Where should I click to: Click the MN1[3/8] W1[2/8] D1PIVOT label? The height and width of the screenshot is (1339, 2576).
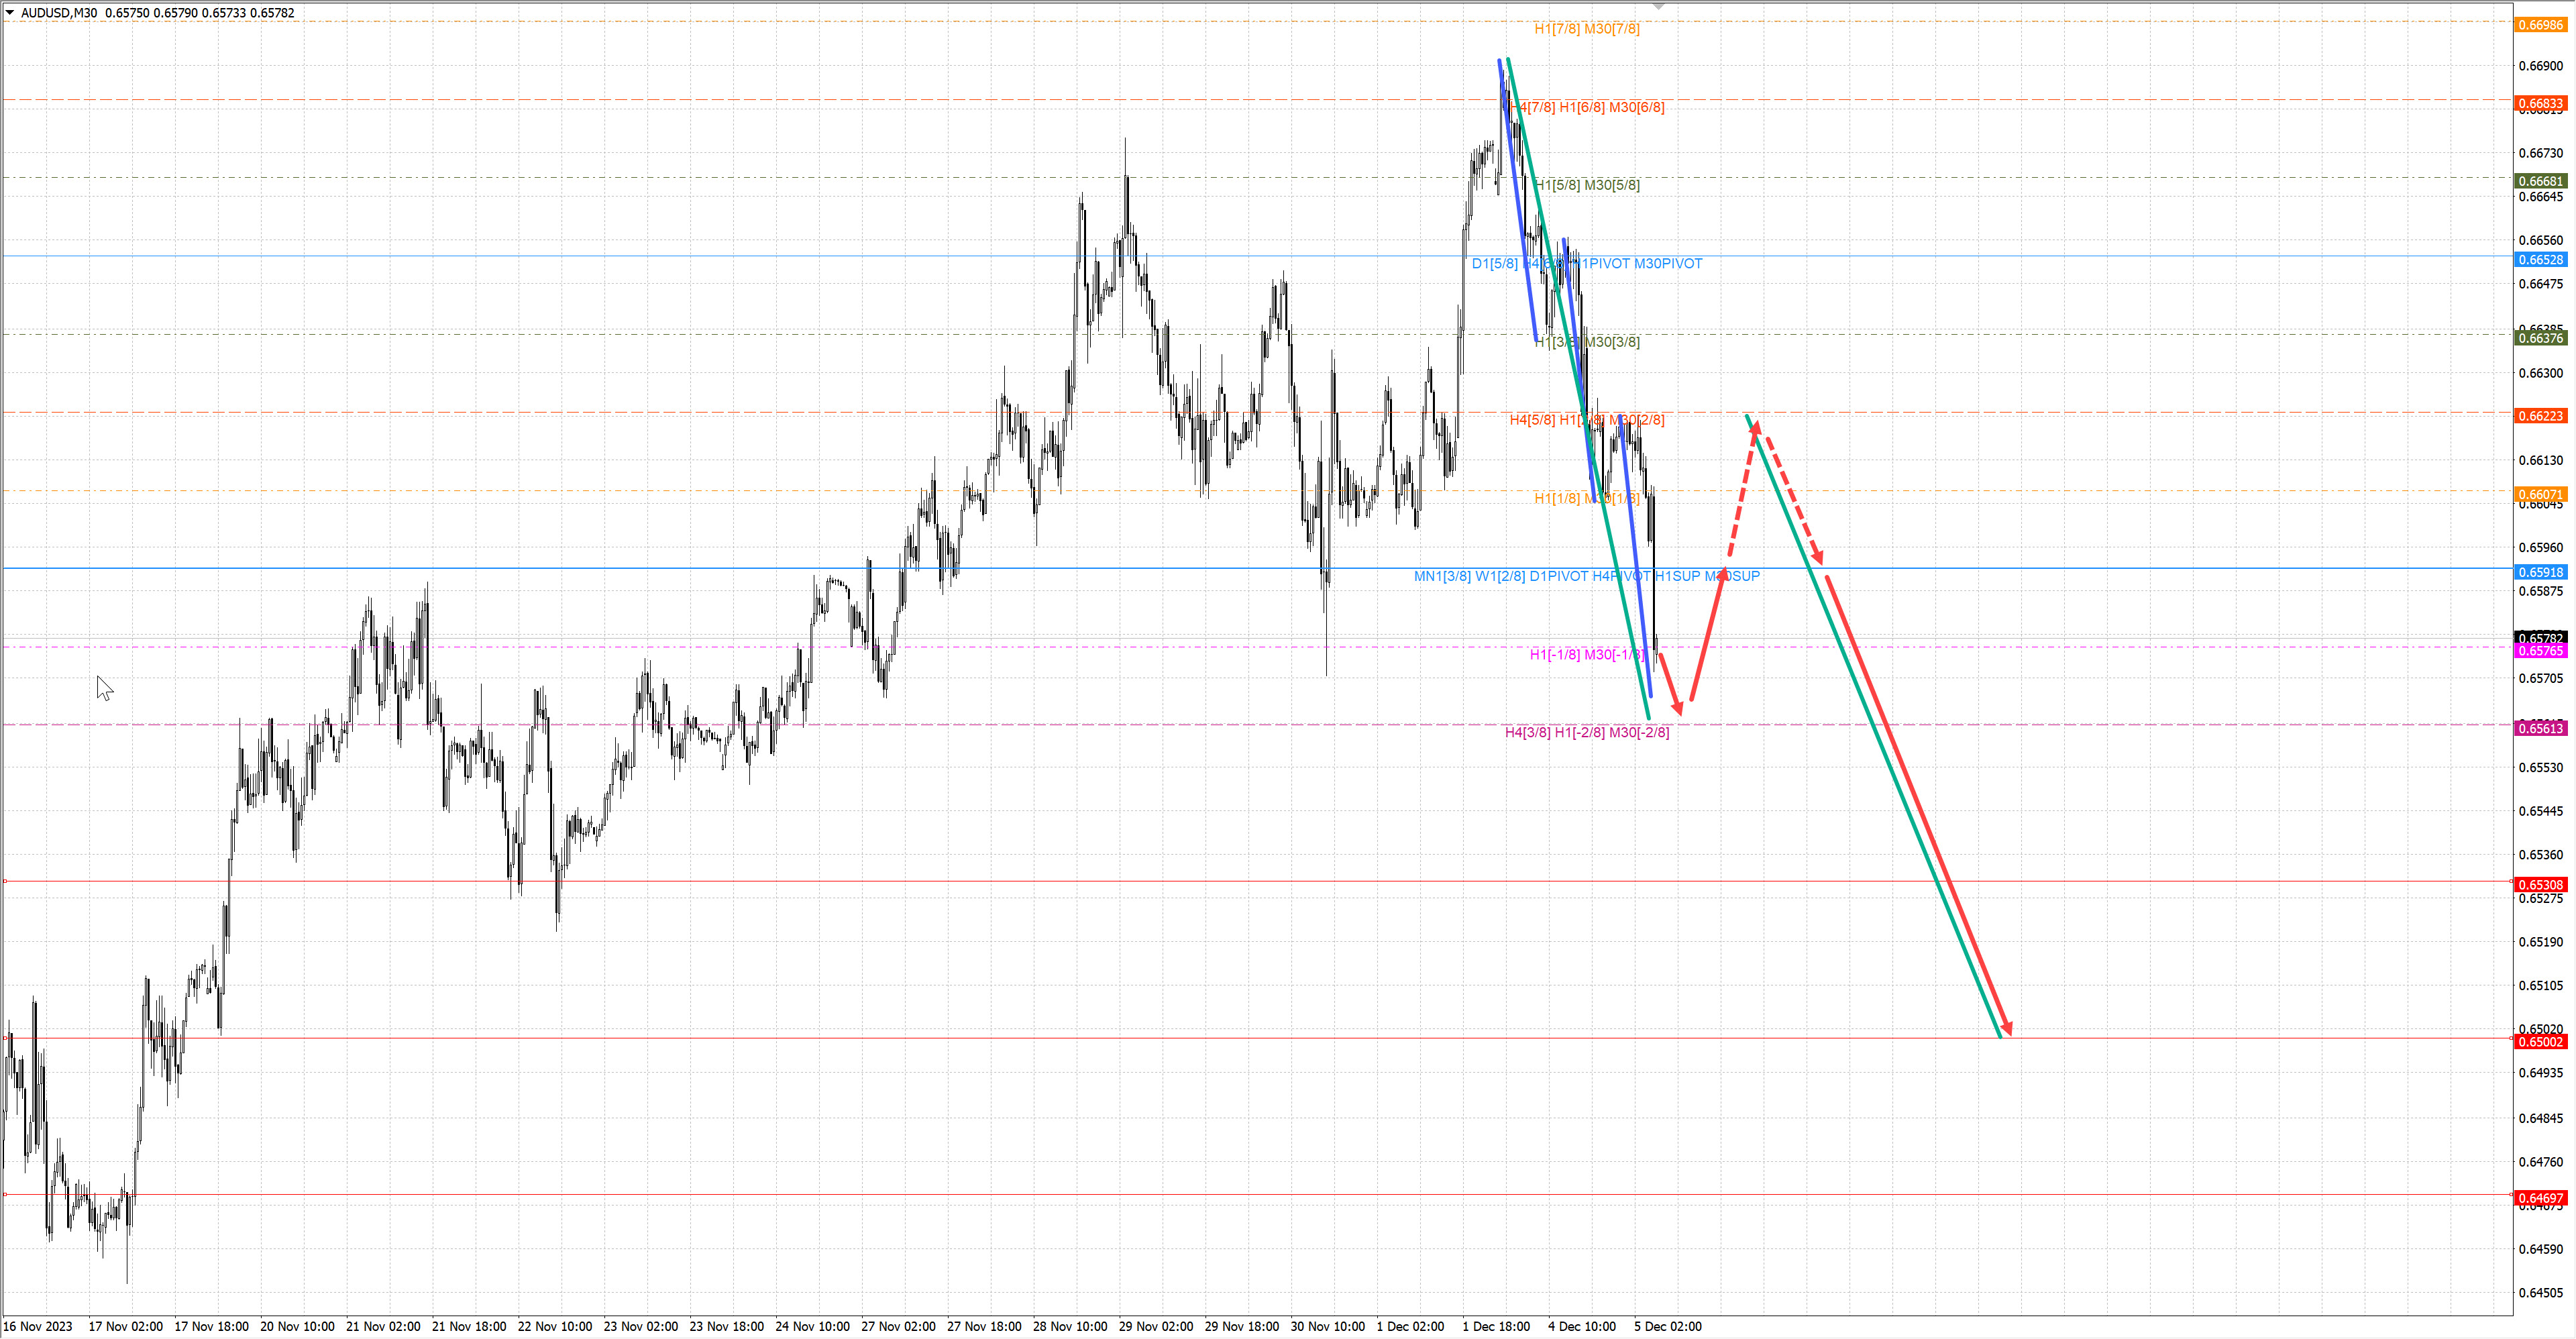pos(1586,576)
